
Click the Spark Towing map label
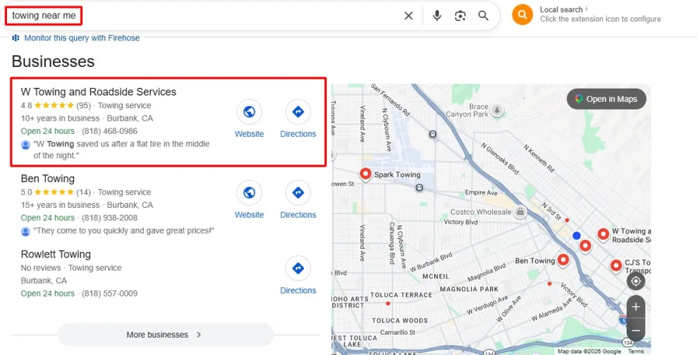coord(397,174)
